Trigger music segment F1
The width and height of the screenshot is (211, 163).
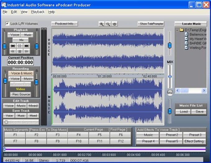tap(15, 135)
